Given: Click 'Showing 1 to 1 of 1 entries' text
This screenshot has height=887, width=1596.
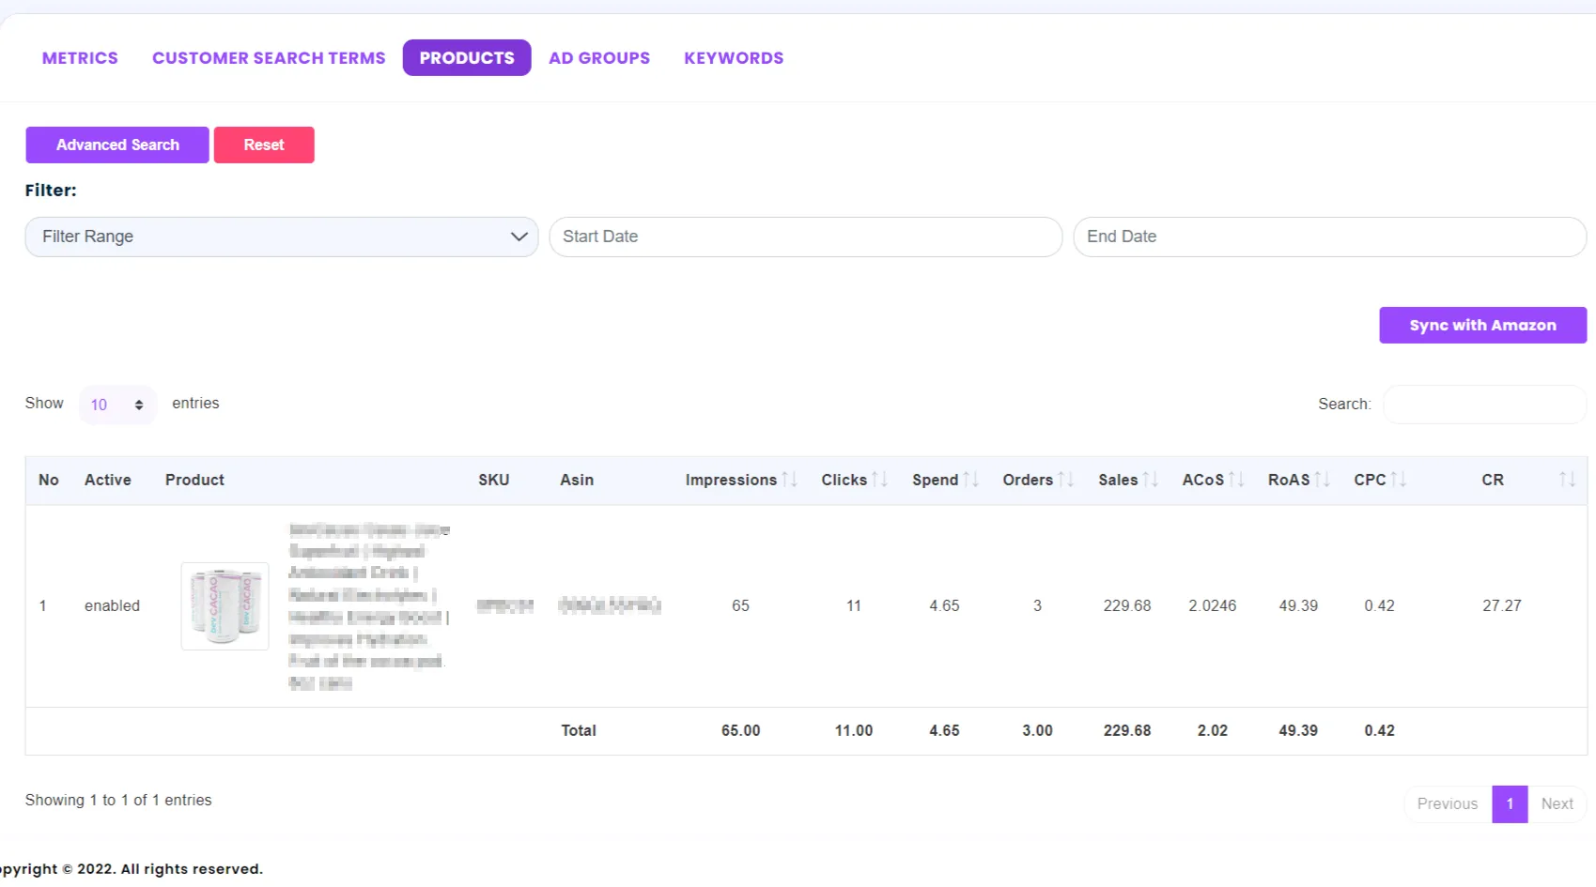Looking at the screenshot, I should click(118, 801).
